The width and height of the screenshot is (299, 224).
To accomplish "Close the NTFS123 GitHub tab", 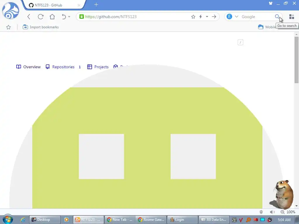I will pos(79,5).
